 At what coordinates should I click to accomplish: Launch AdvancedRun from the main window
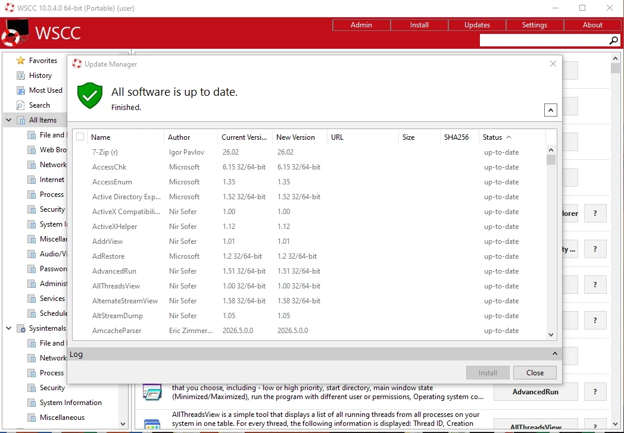click(535, 392)
